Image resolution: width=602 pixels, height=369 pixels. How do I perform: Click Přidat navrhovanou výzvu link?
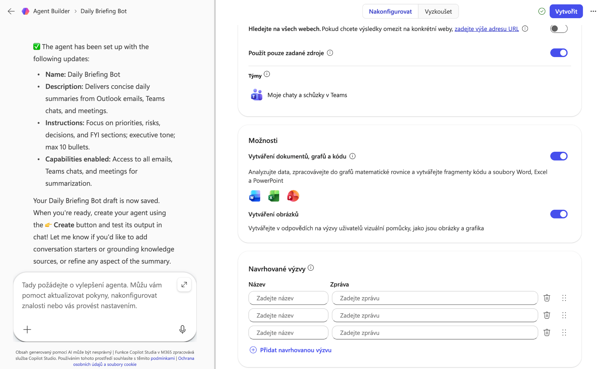pyautogui.click(x=296, y=350)
